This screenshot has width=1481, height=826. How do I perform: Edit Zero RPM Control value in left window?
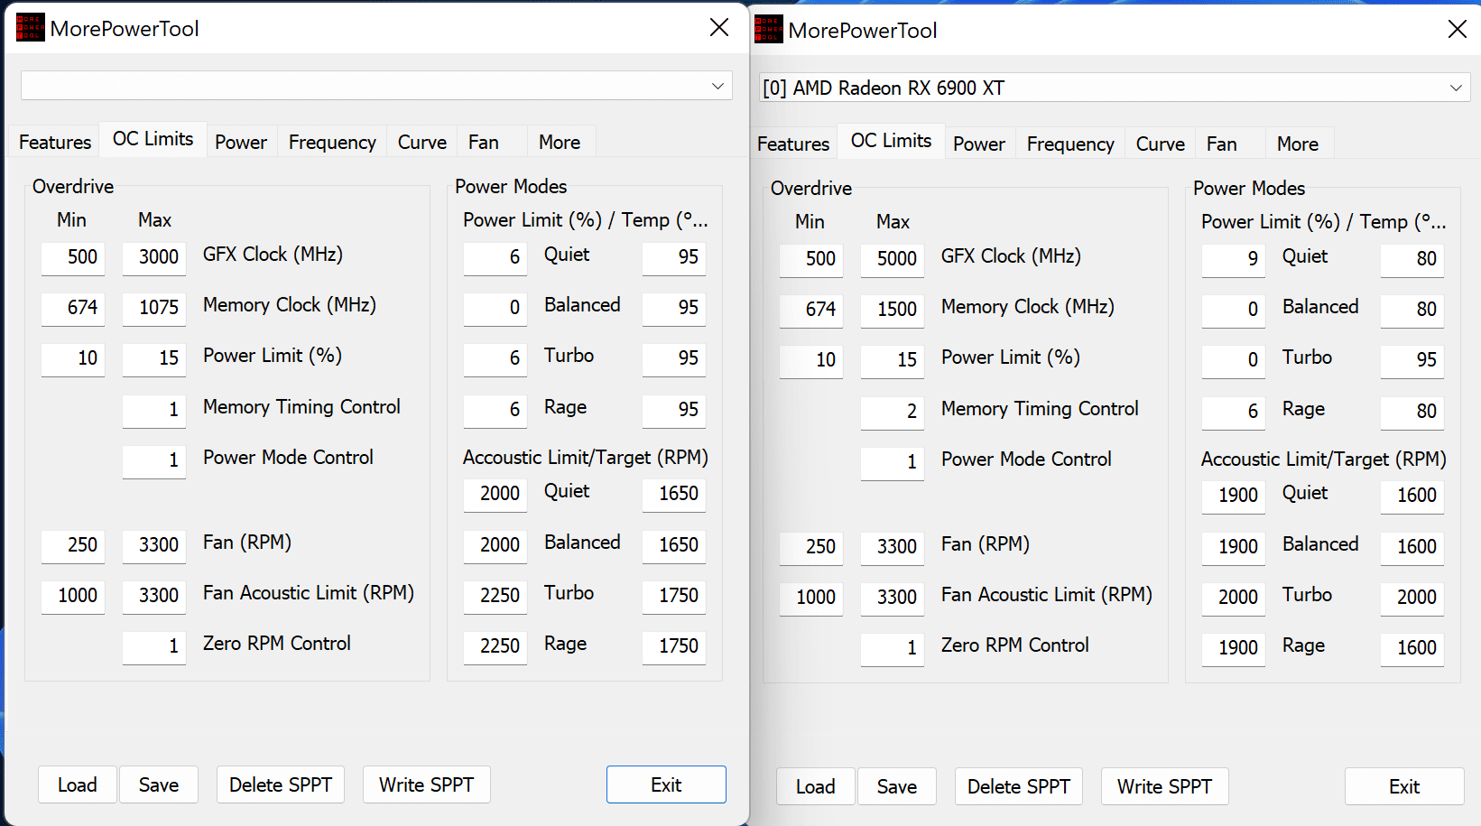(154, 646)
